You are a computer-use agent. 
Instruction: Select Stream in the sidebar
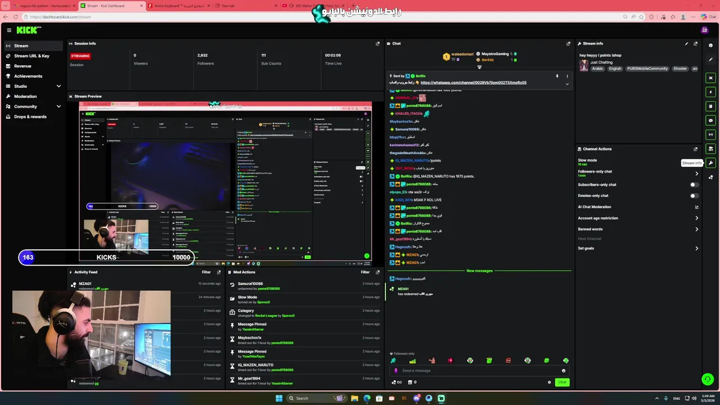33,46
